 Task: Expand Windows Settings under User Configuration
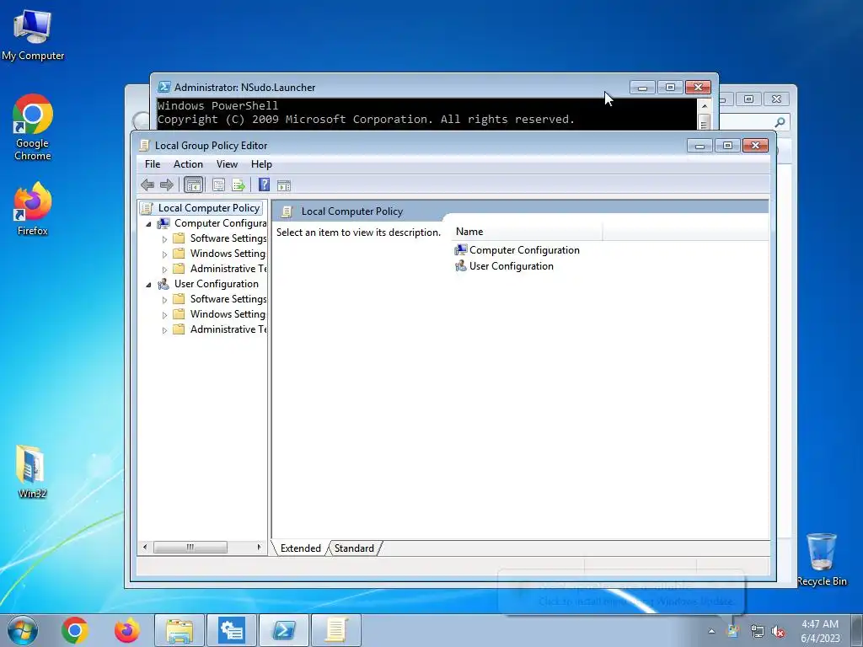pos(164,315)
